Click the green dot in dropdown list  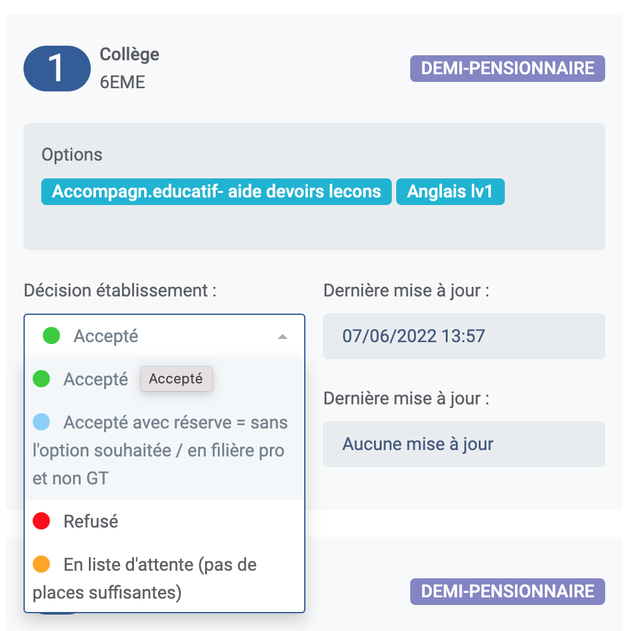click(x=41, y=379)
